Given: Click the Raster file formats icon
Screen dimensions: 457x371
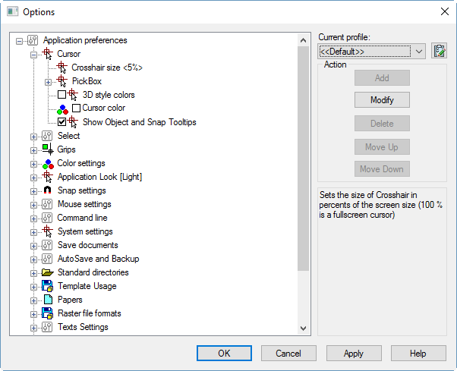Looking at the screenshot, I should pyautogui.click(x=48, y=313).
